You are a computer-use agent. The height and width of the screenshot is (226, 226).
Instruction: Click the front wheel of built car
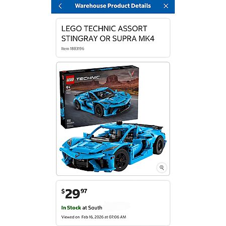point(122,160)
